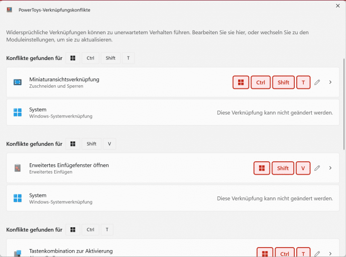The height and width of the screenshot is (257, 346).
Task: Expand the Erweitertes Einfügen row chevron
Action: (330, 168)
